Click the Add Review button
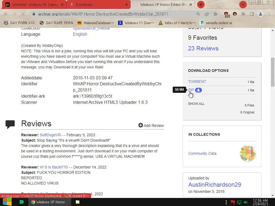The height and width of the screenshot is (206, 275). 151,126
